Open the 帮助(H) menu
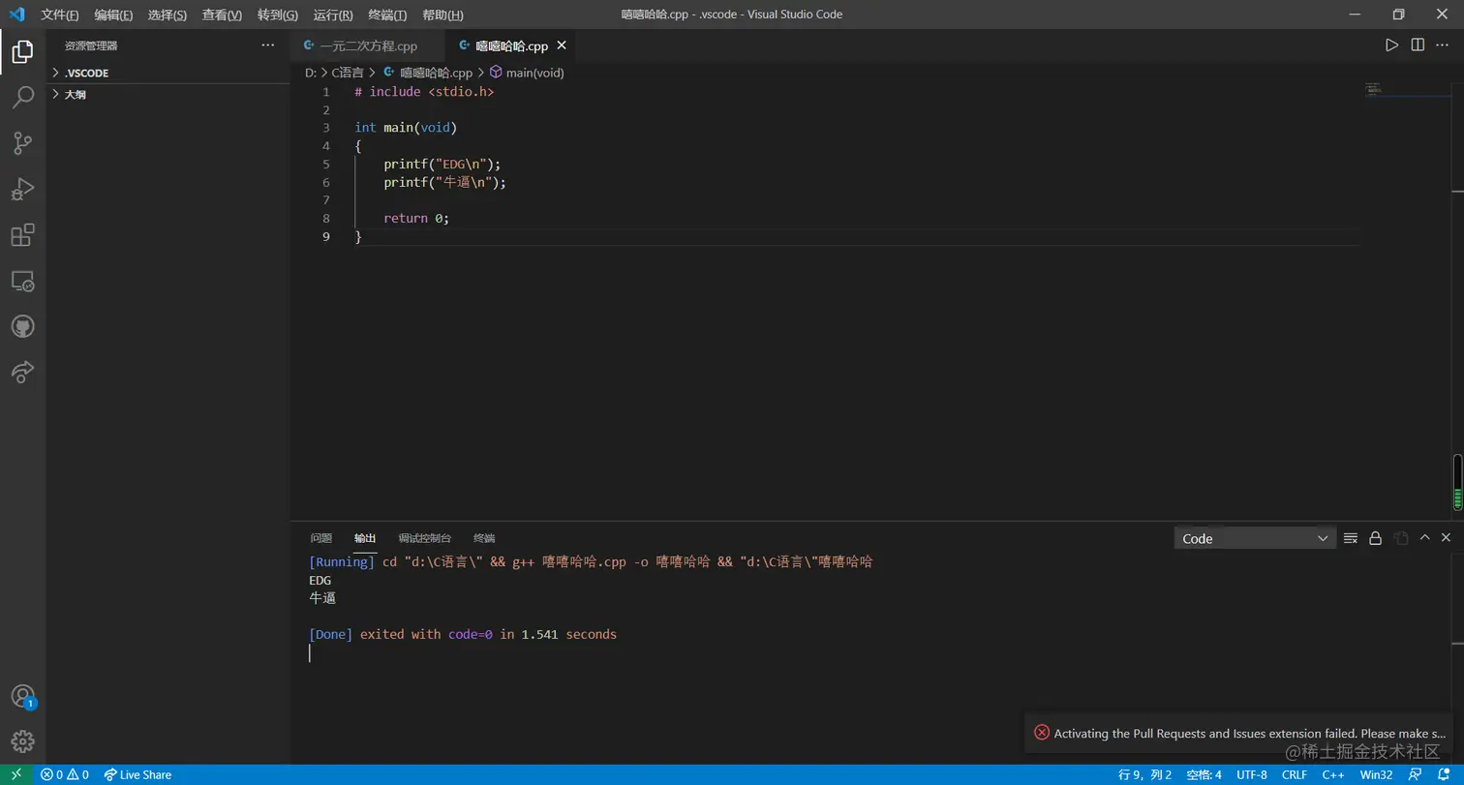 coord(442,15)
